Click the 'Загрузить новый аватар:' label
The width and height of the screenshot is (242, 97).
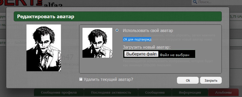[147, 47]
